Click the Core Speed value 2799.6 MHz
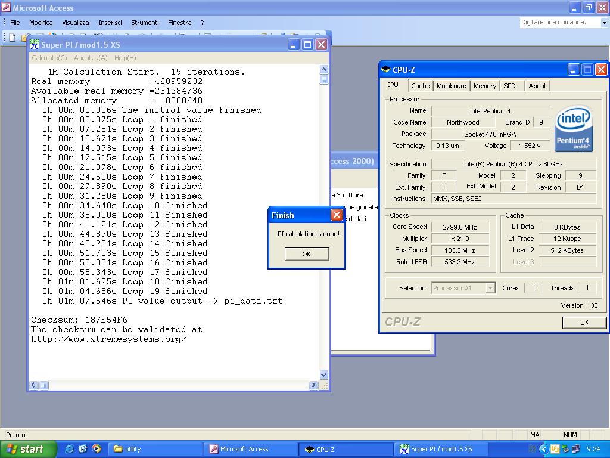This screenshot has width=610, height=458. pyautogui.click(x=460, y=227)
